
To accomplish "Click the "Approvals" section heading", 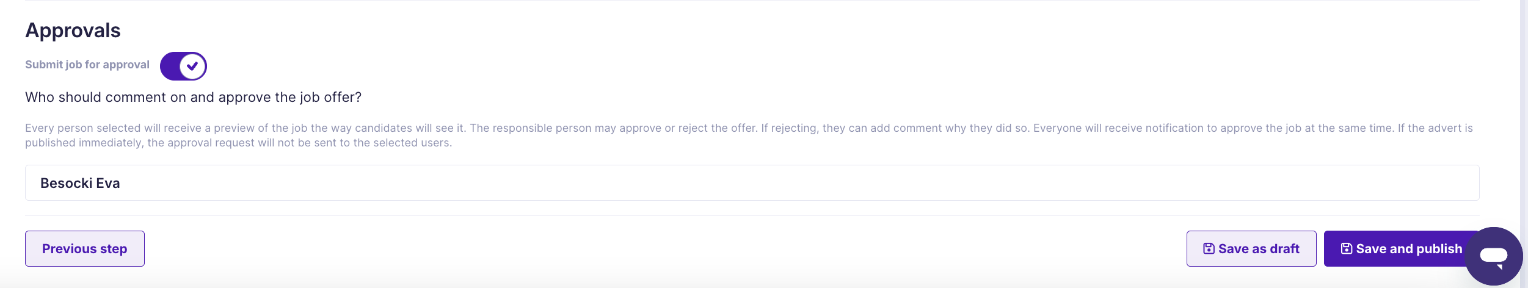I will click(73, 31).
